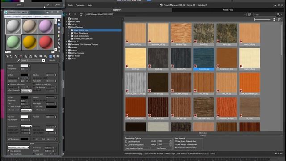This screenshot has height=161, width=286.
Task: Select the white material sample sphere
Action: 14,27
